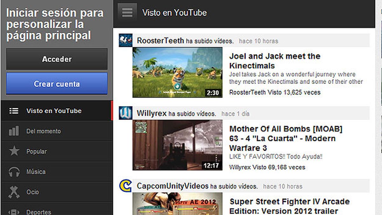The height and width of the screenshot is (215, 382).
Task: Select Popular sidebar category
Action: coord(56,151)
